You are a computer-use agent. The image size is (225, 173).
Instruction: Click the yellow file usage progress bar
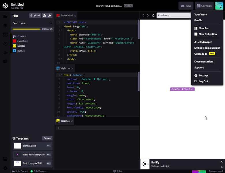click(27, 29)
